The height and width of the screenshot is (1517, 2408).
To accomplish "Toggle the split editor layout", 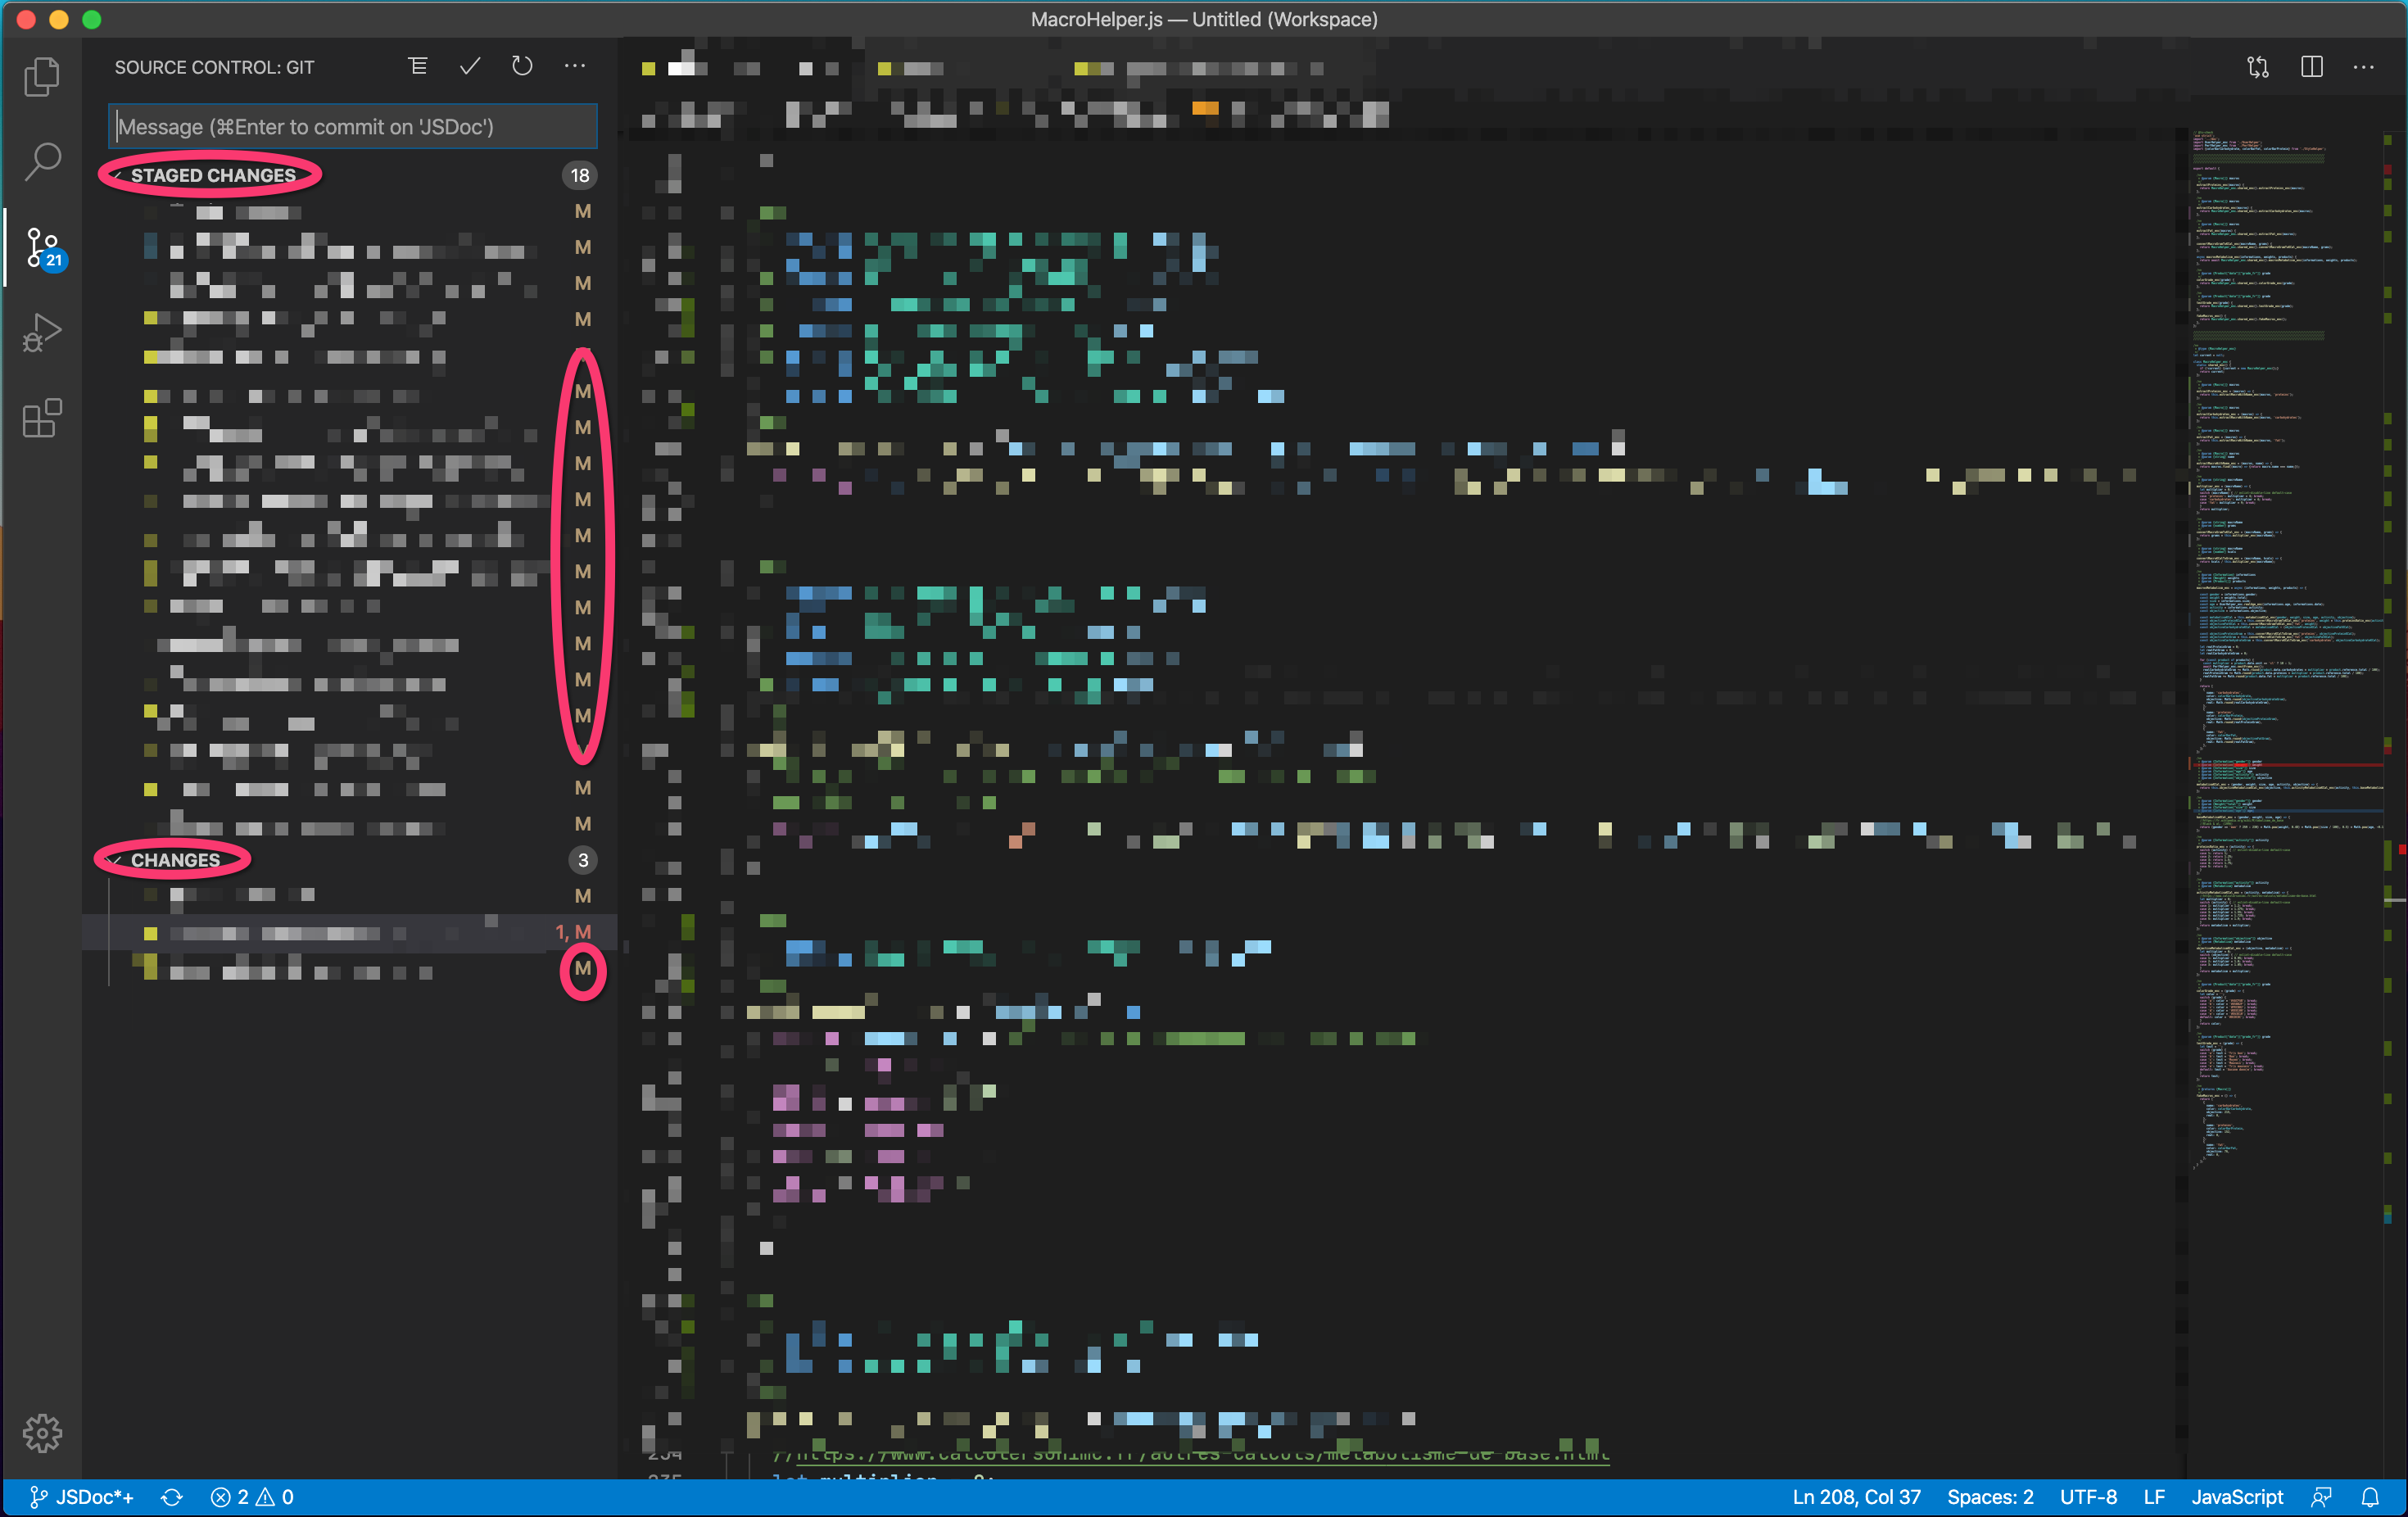I will pos(2312,67).
